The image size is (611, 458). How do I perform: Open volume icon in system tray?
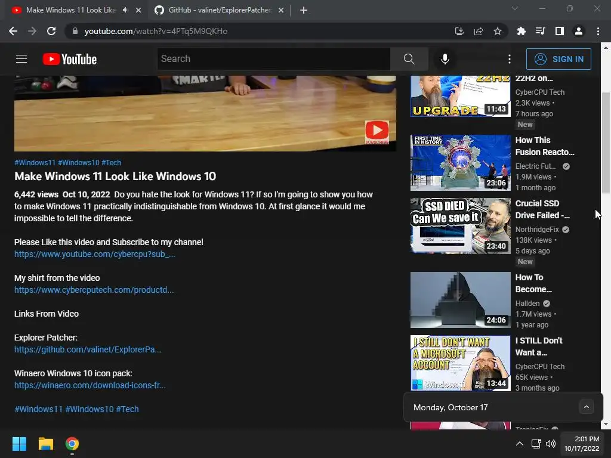coord(551,444)
